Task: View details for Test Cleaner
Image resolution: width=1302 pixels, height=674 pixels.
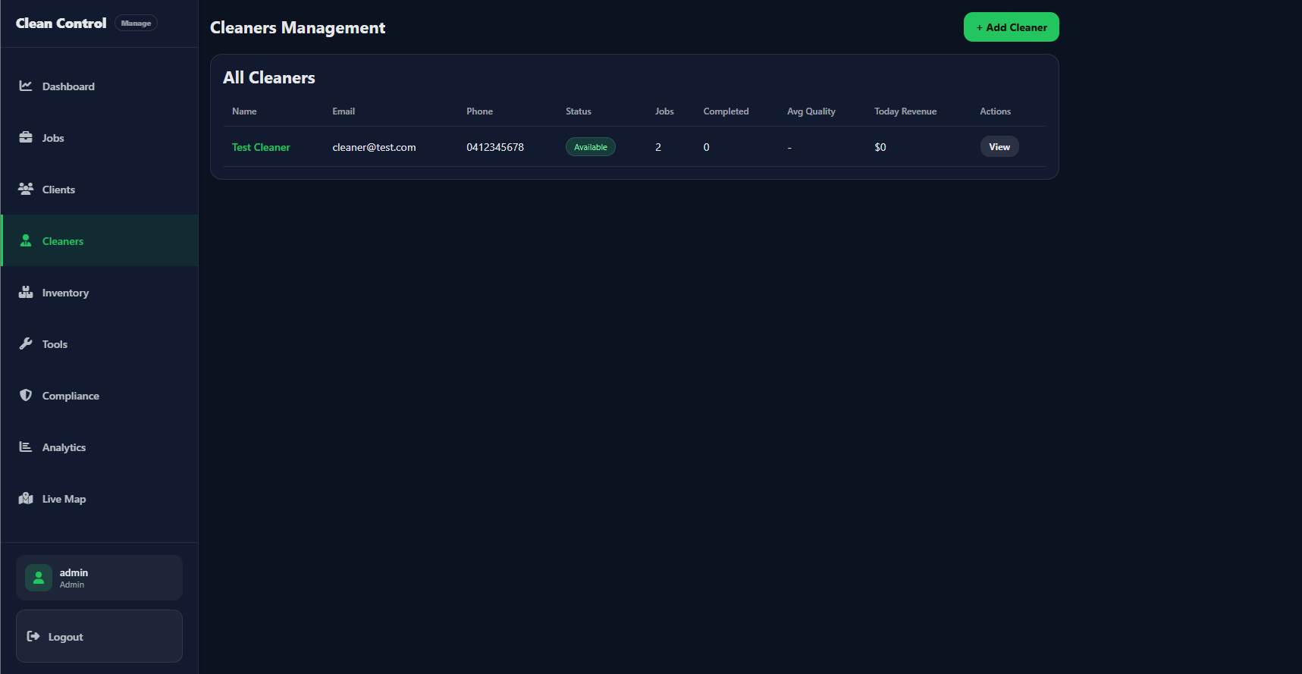Action: pyautogui.click(x=999, y=147)
